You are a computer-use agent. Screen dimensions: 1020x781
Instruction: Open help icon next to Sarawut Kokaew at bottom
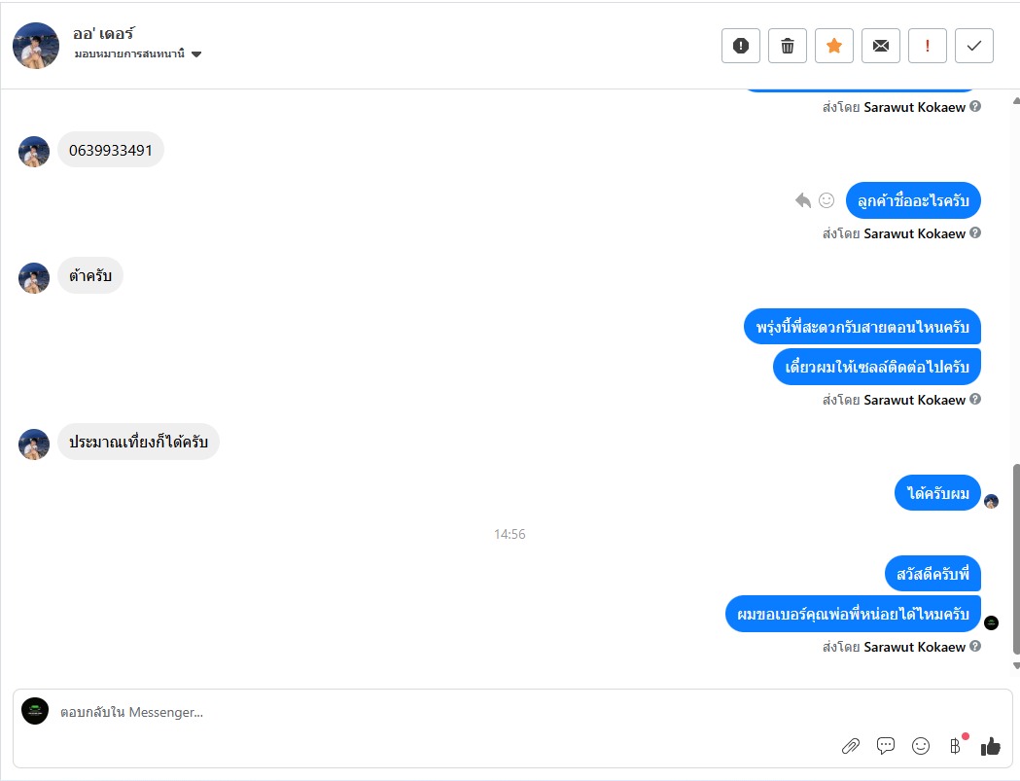[975, 646]
